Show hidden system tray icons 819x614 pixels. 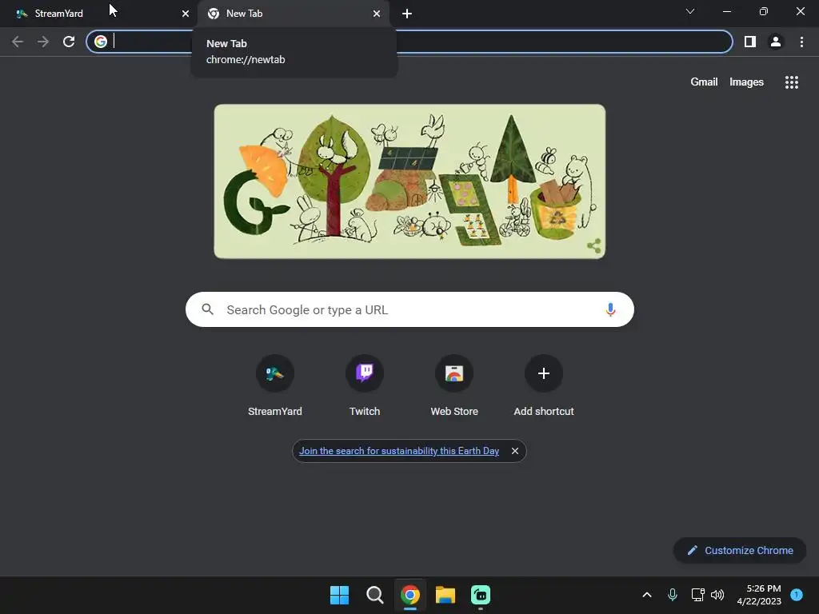pyautogui.click(x=646, y=595)
